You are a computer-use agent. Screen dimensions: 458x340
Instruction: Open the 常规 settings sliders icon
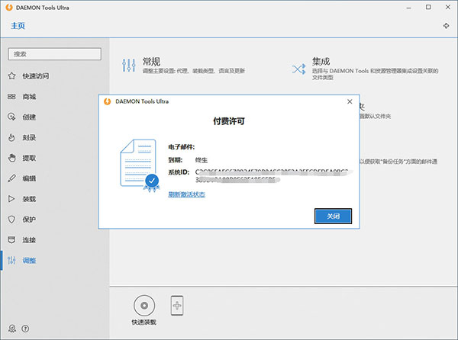(x=129, y=65)
